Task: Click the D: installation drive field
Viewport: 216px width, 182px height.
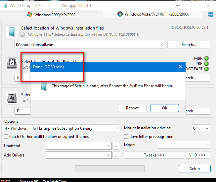Action: pyautogui.click(x=22, y=111)
